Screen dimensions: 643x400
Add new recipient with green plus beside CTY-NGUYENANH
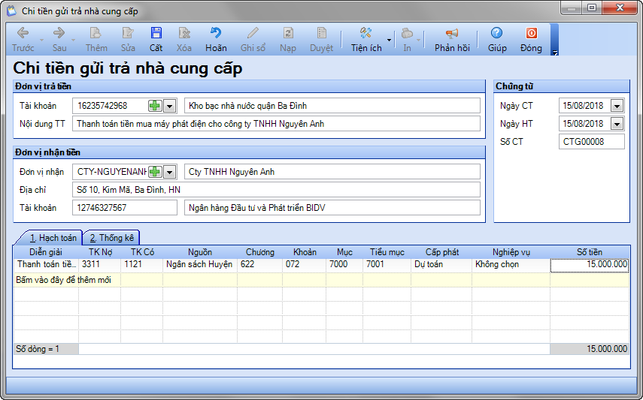(x=155, y=172)
